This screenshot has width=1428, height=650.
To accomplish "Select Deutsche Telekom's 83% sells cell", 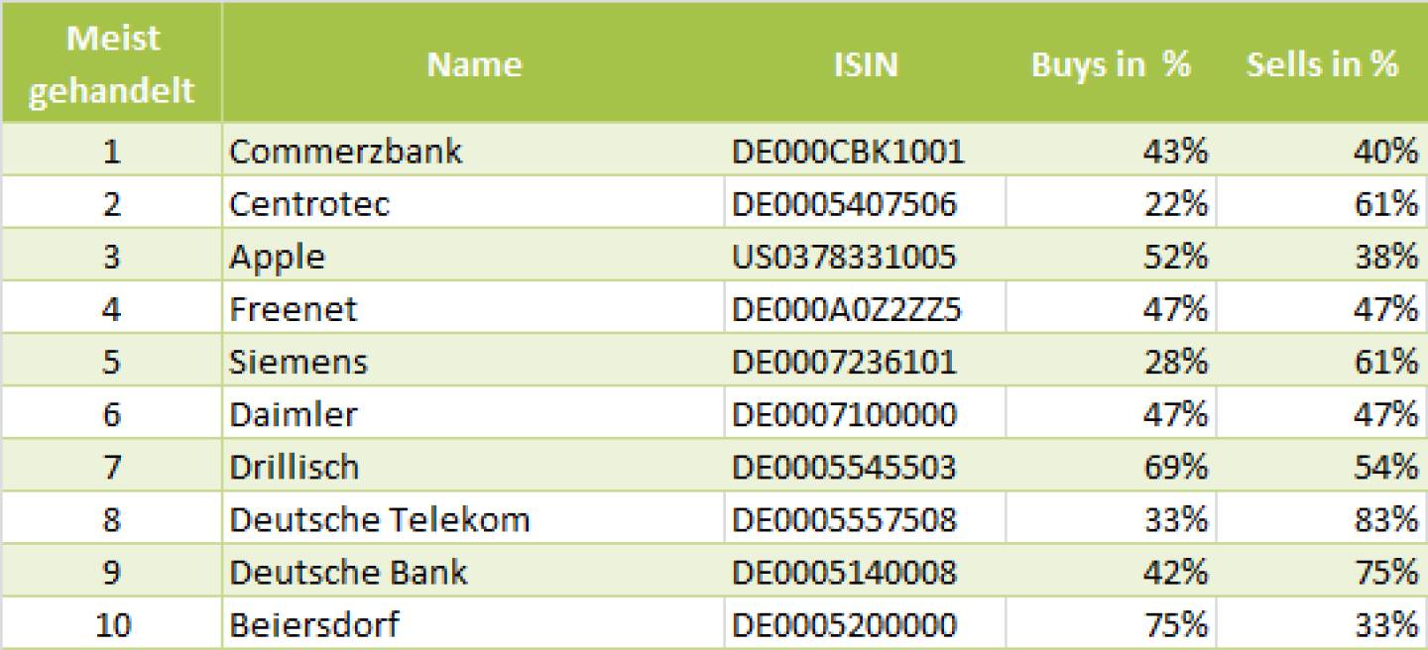I will click(1385, 519).
